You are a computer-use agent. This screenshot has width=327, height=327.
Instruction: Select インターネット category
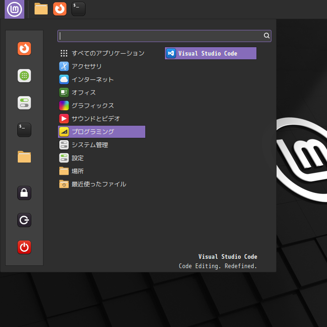pos(101,79)
